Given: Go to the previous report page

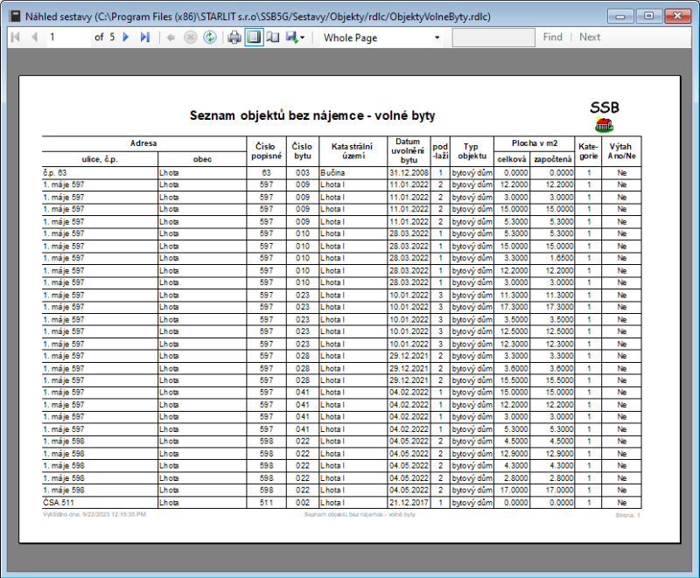Looking at the screenshot, I should pos(34,38).
